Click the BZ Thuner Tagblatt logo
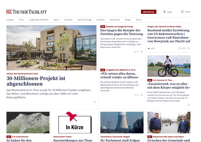 click(26, 12)
